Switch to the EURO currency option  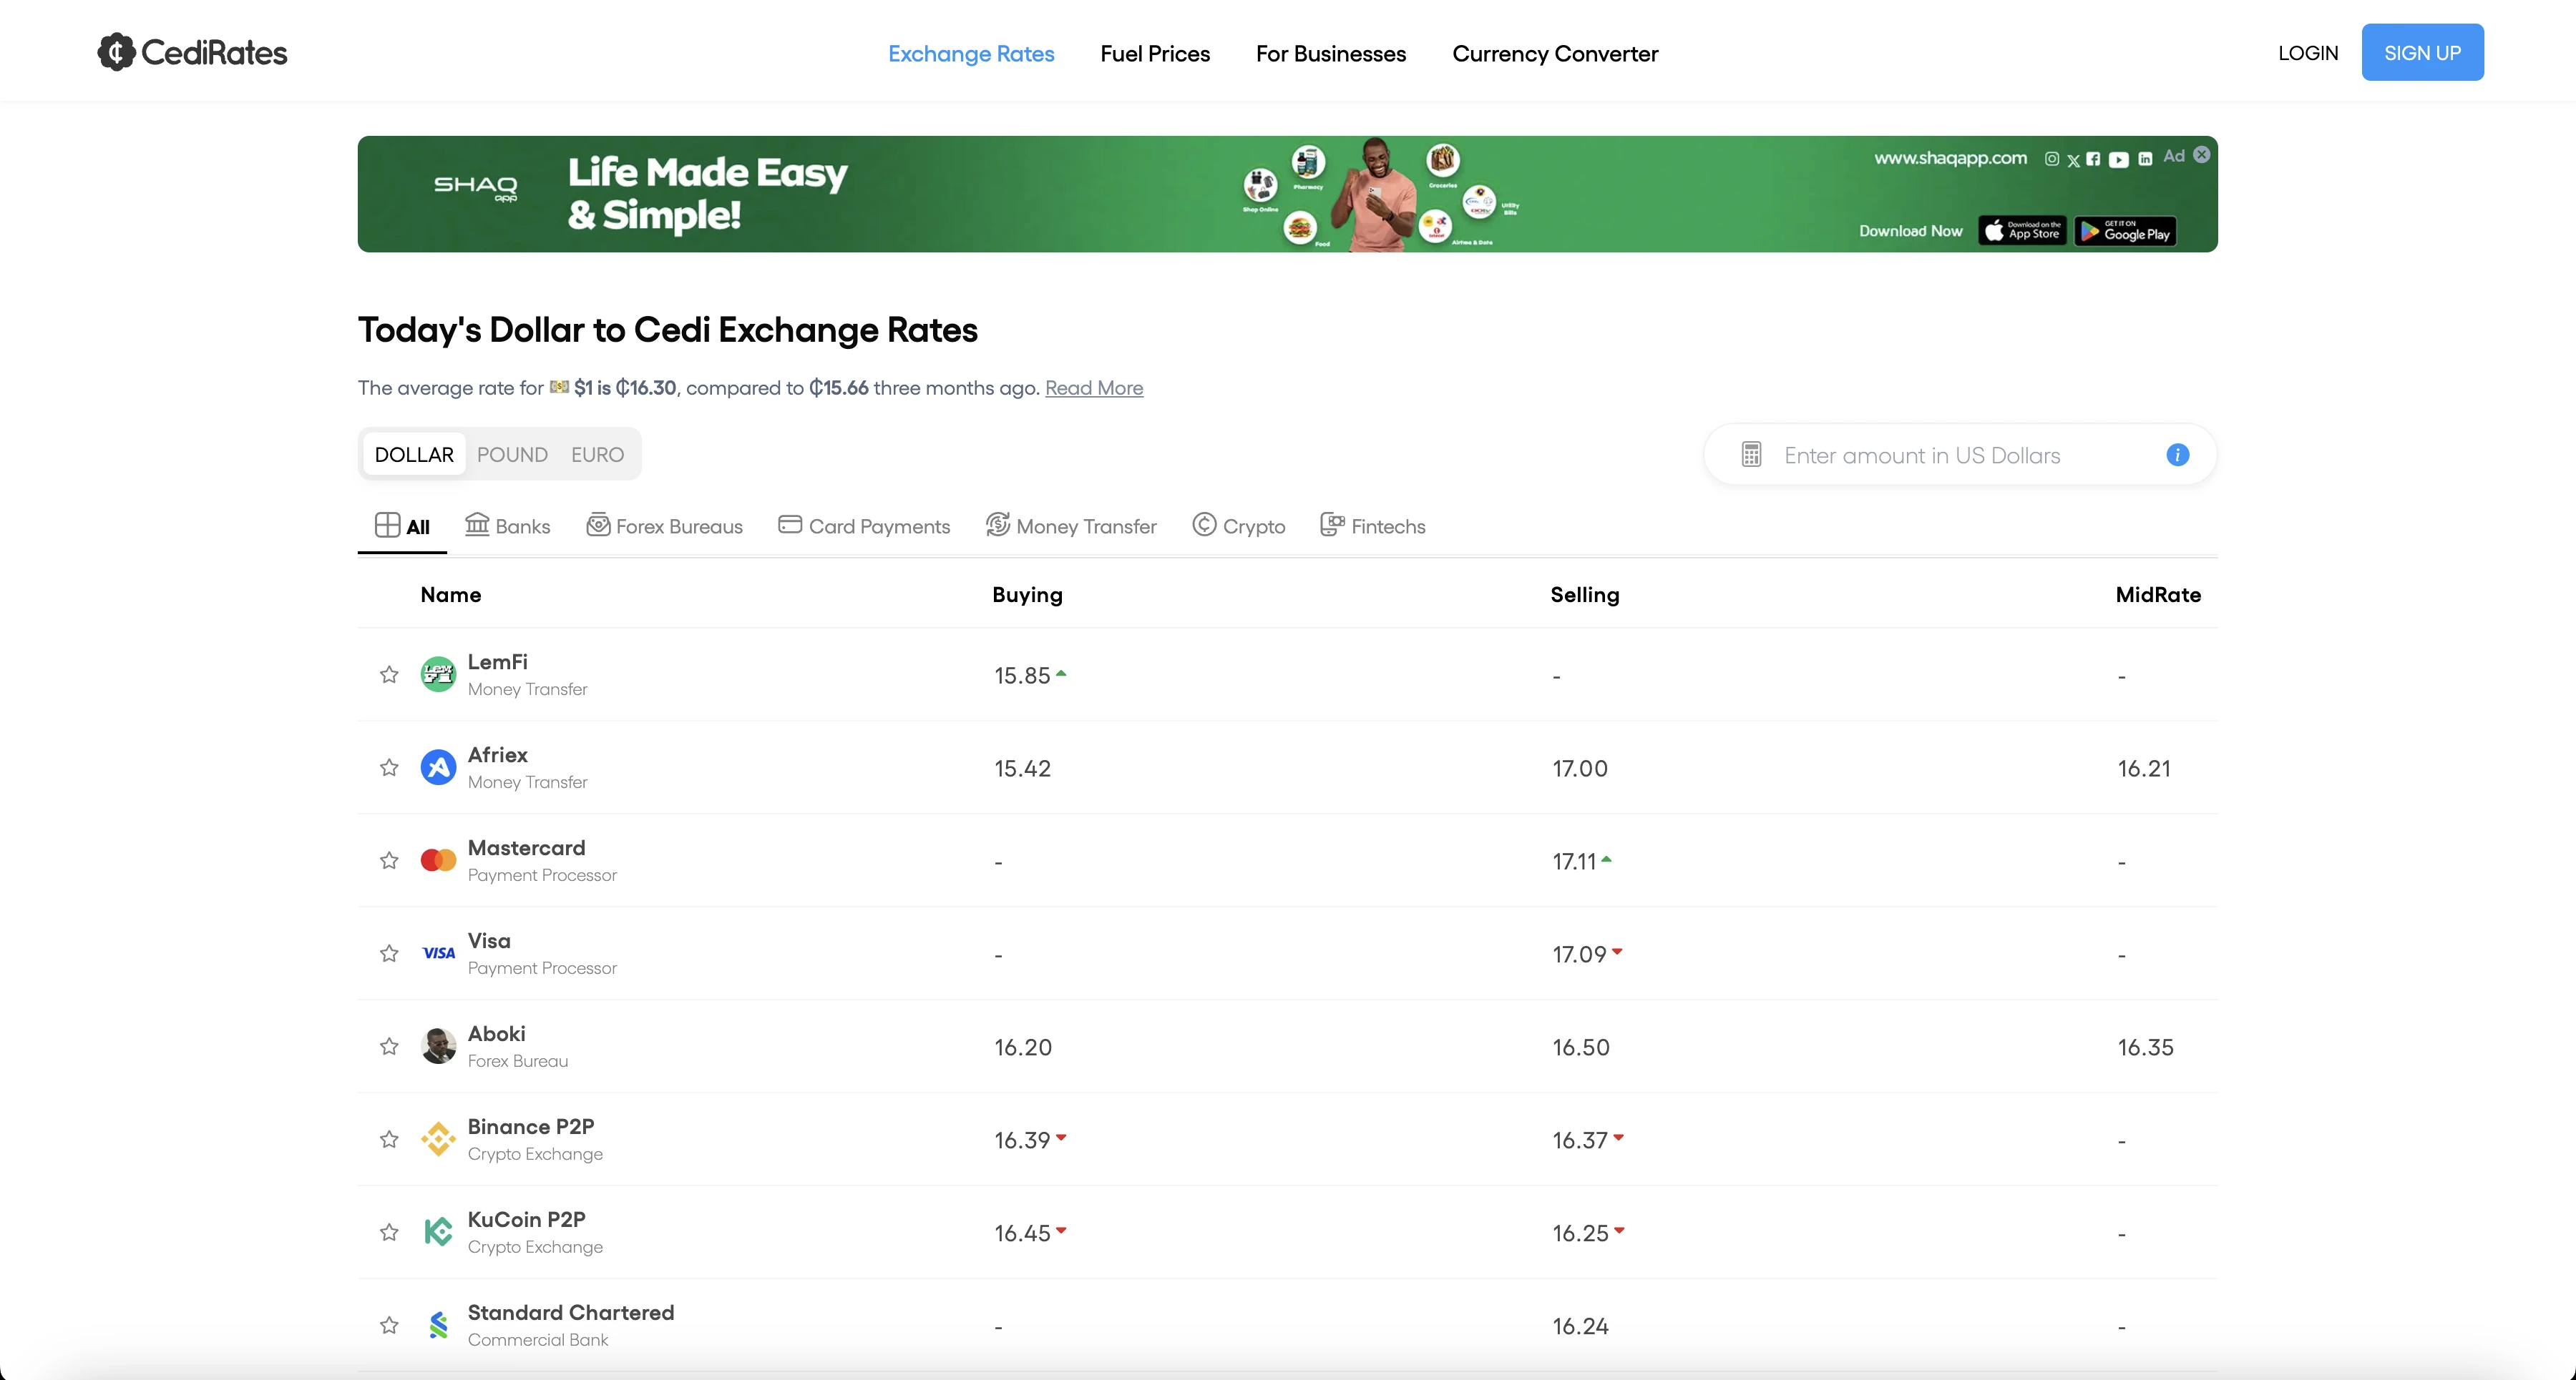(597, 455)
